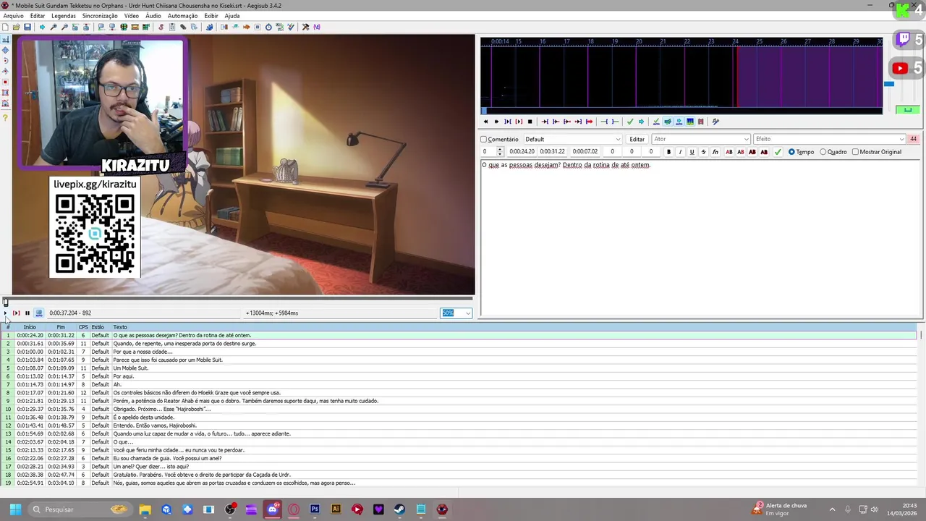
Task: Open the Sincronização menu
Action: pyautogui.click(x=100, y=16)
